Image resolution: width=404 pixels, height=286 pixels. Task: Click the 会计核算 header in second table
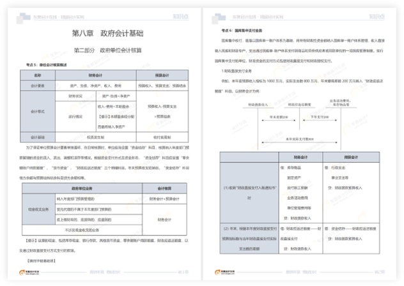pyautogui.click(x=160, y=188)
